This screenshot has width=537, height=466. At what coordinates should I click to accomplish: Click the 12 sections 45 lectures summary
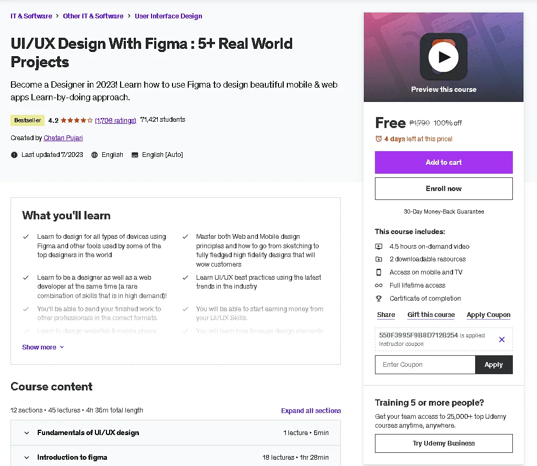point(77,410)
